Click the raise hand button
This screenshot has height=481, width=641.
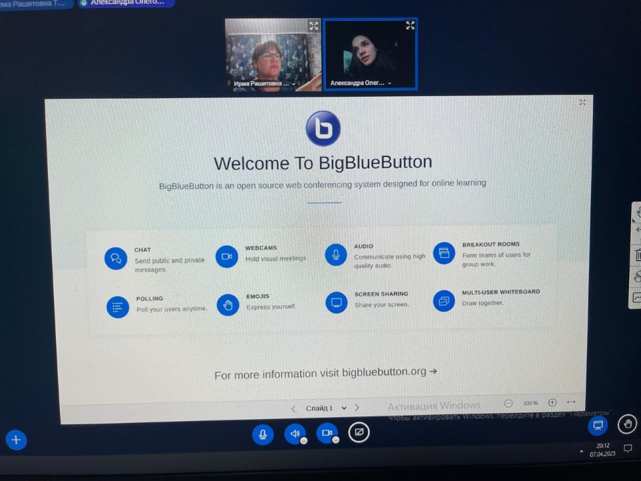click(x=626, y=424)
